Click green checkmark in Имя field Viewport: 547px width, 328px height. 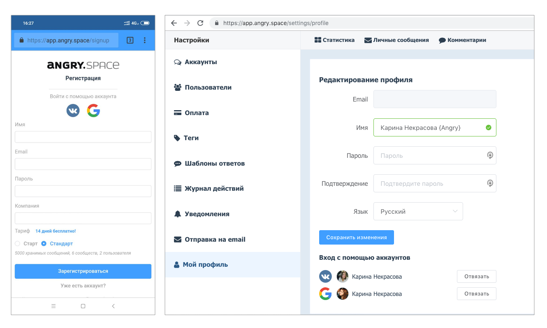tap(489, 128)
